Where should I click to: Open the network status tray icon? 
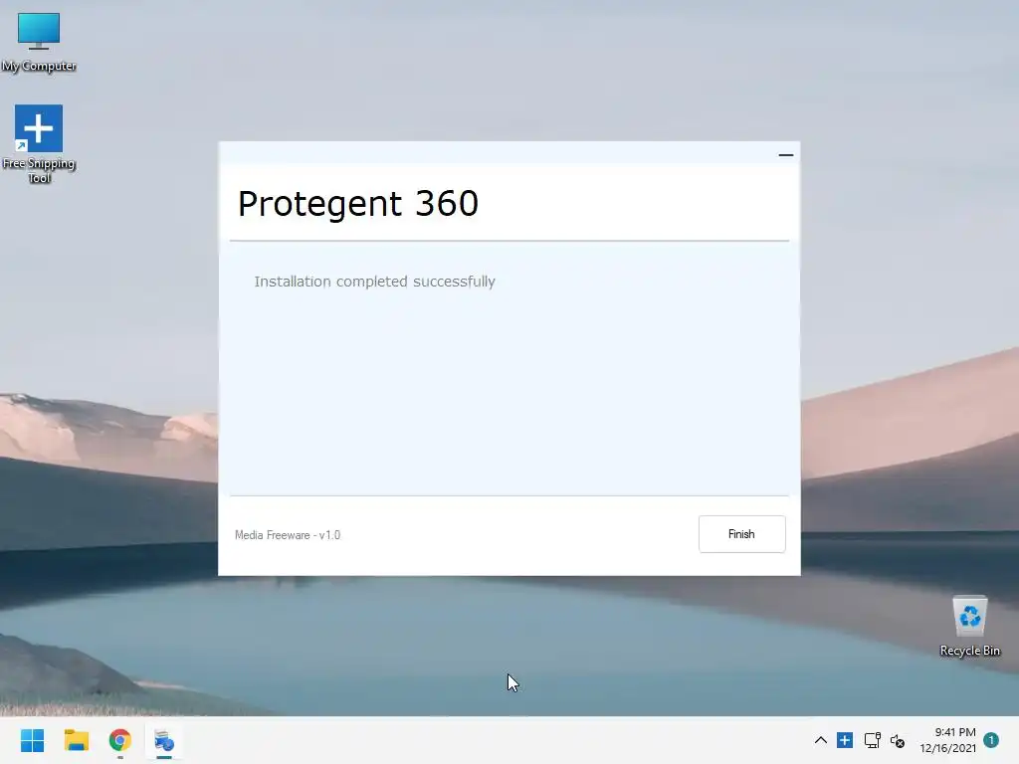[x=872, y=740]
